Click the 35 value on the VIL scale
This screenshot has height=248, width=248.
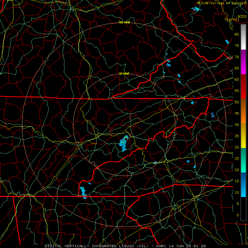coord(237,136)
